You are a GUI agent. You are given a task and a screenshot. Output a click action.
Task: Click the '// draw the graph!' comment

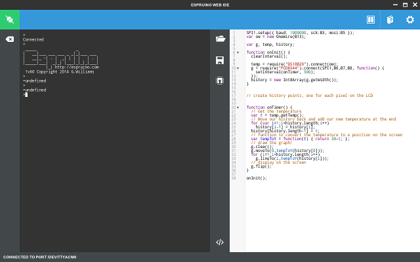click(271, 143)
